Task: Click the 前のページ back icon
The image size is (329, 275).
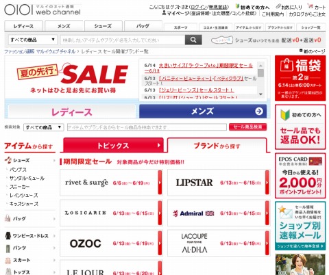Action: click(x=301, y=51)
